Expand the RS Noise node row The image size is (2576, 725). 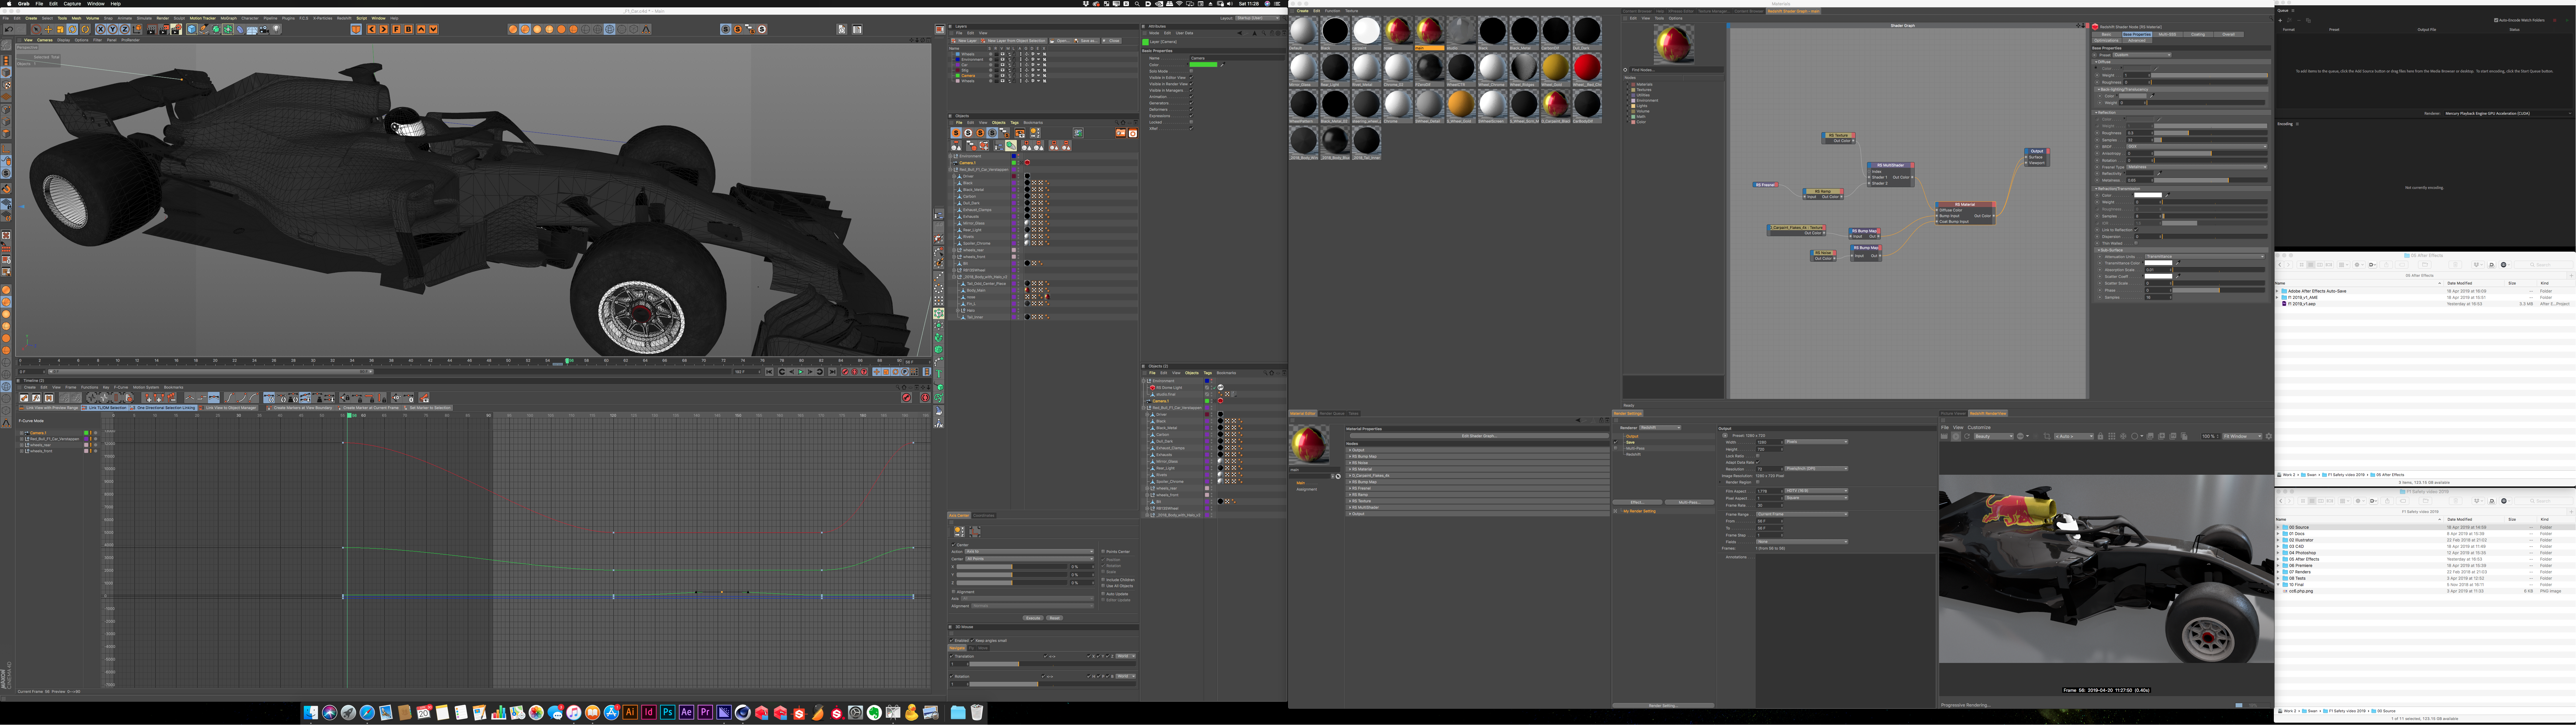pyautogui.click(x=1478, y=463)
